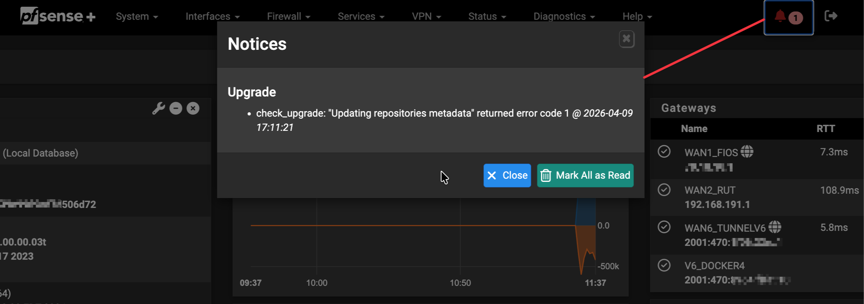Click the logout icon in navbar
Image resolution: width=864 pixels, height=304 pixels.
pos(831,16)
